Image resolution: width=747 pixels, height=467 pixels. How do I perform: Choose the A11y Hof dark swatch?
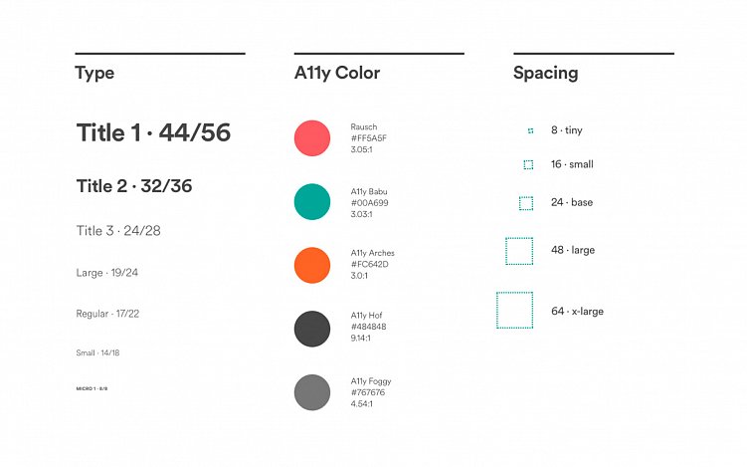coord(312,329)
